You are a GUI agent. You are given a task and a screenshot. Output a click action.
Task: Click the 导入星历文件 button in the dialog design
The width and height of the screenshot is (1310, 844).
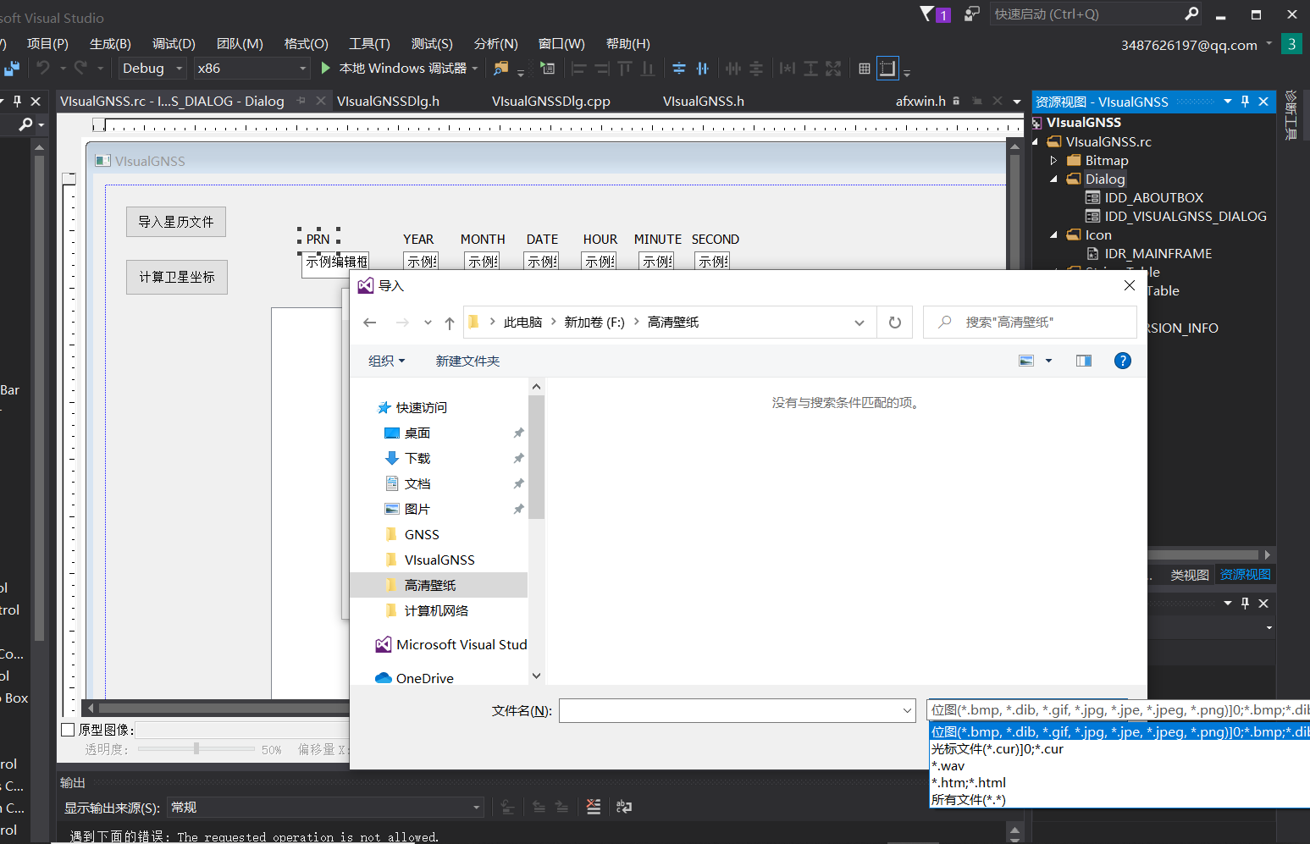point(176,222)
